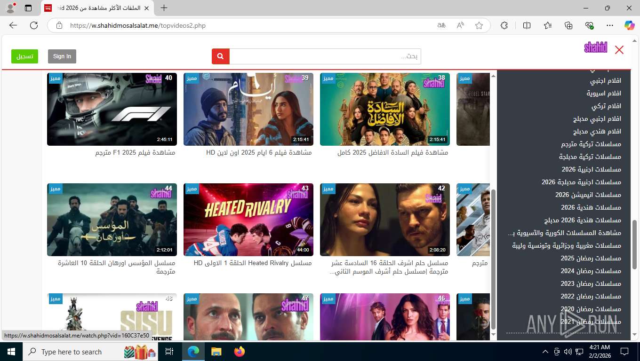Viewport: 640px width, 361px height.
Task: Go back with the browser back arrow
Action: 13,25
